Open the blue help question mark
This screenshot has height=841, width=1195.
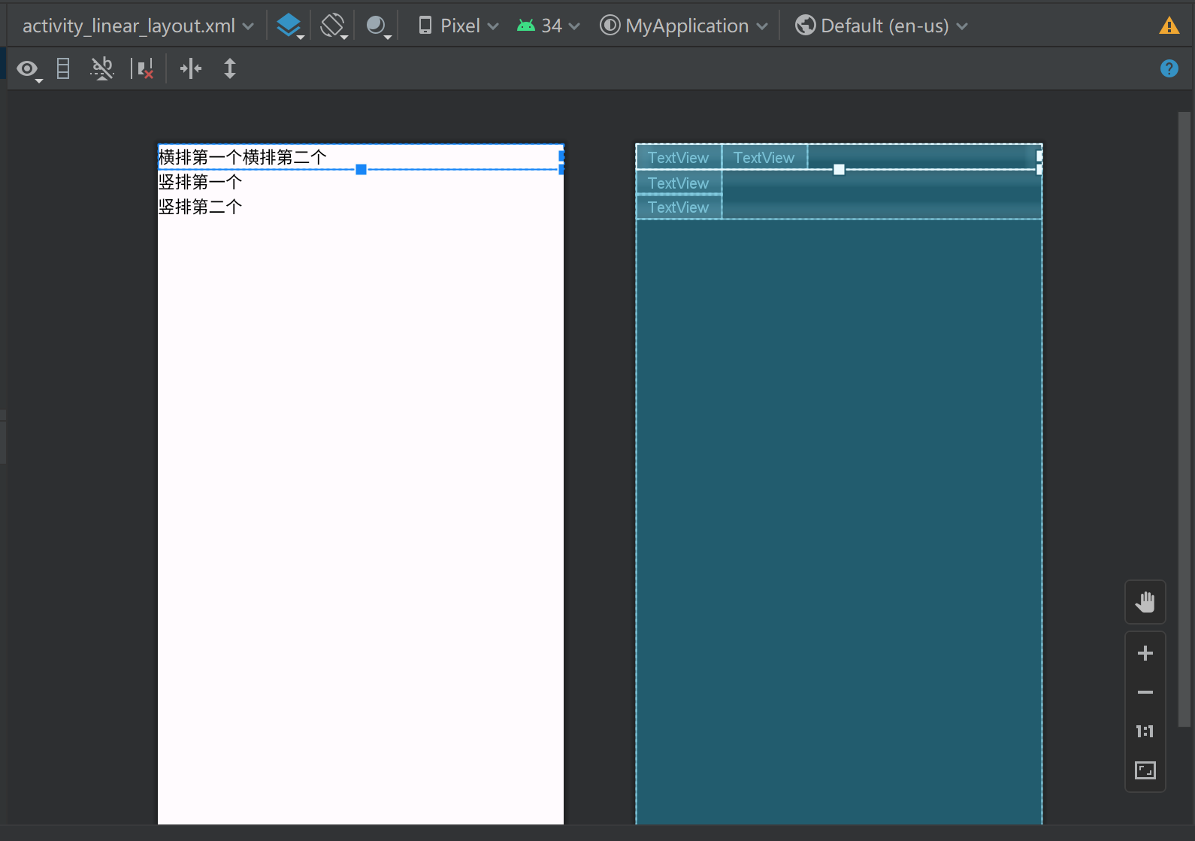tap(1169, 68)
